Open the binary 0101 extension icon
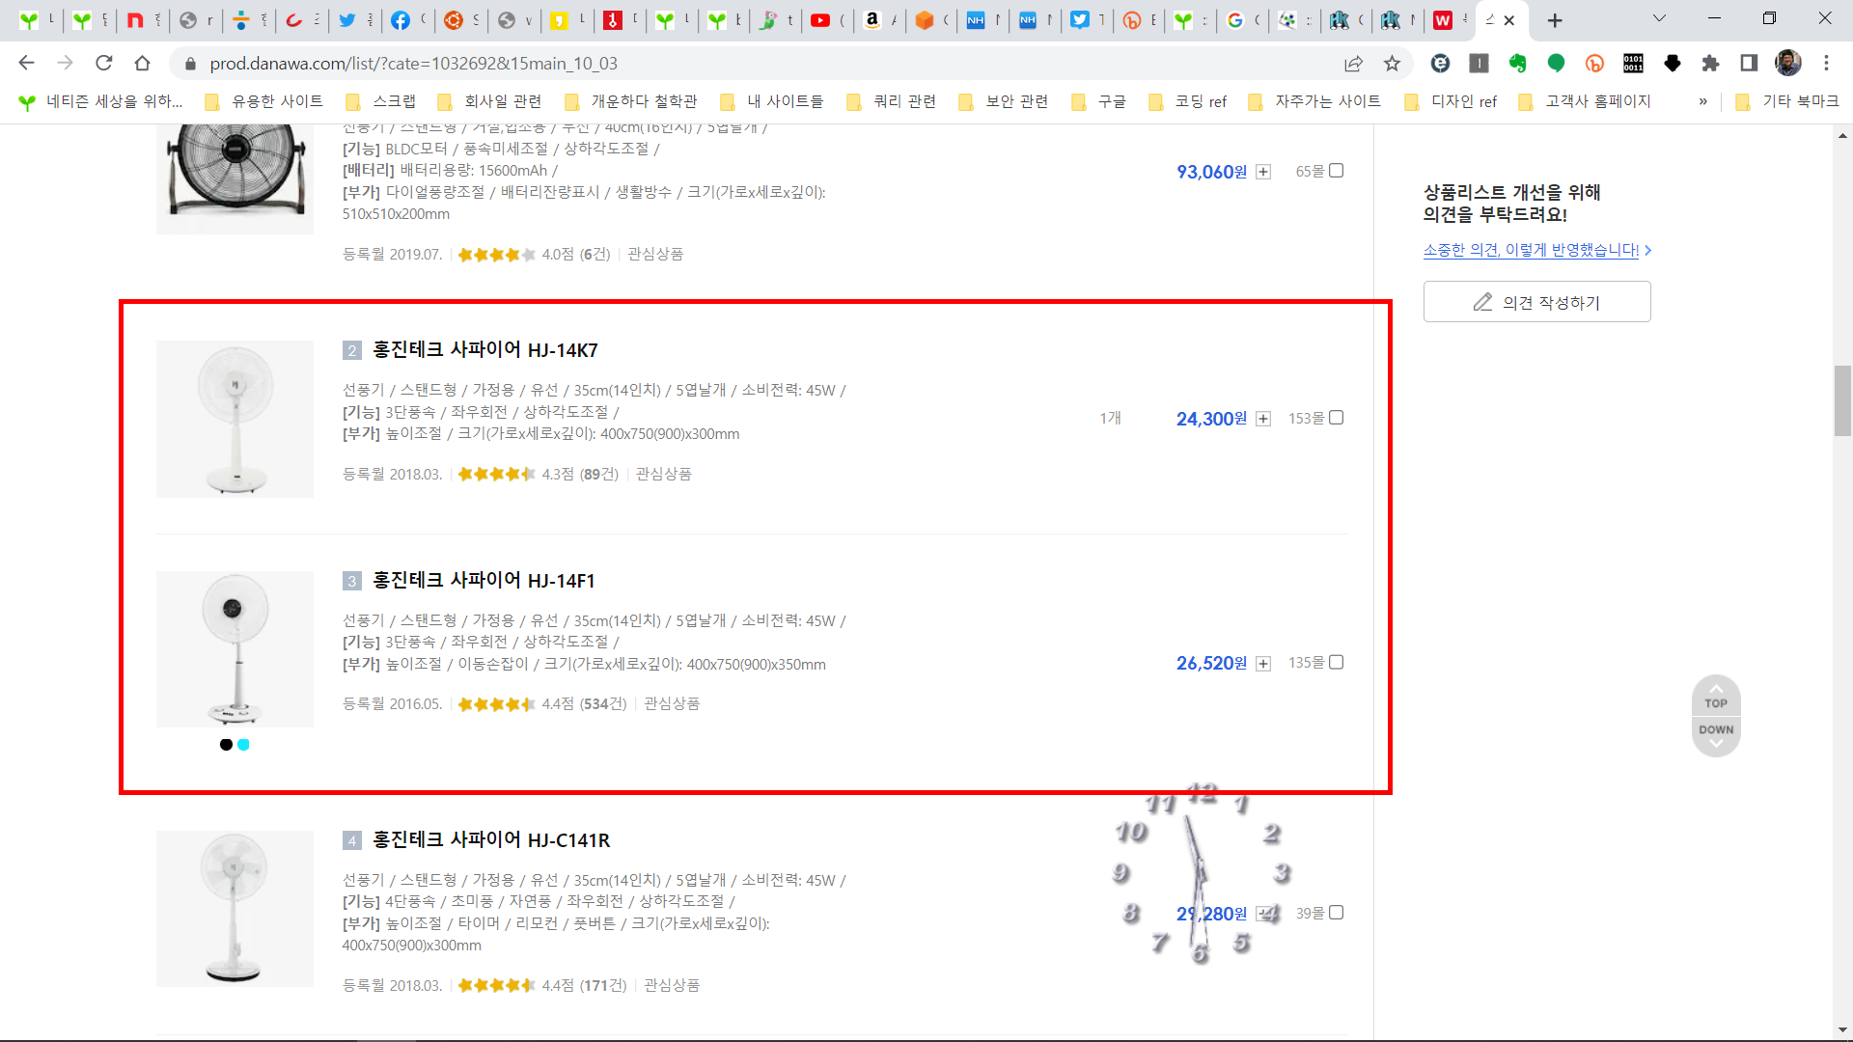This screenshot has height=1042, width=1853. pyautogui.click(x=1633, y=63)
